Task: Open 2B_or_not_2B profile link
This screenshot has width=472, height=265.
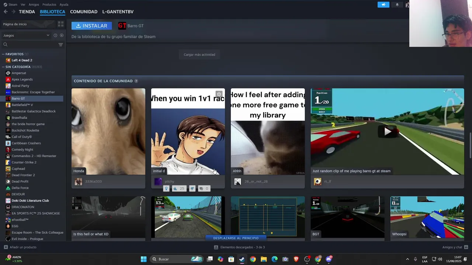Action: [256, 181]
